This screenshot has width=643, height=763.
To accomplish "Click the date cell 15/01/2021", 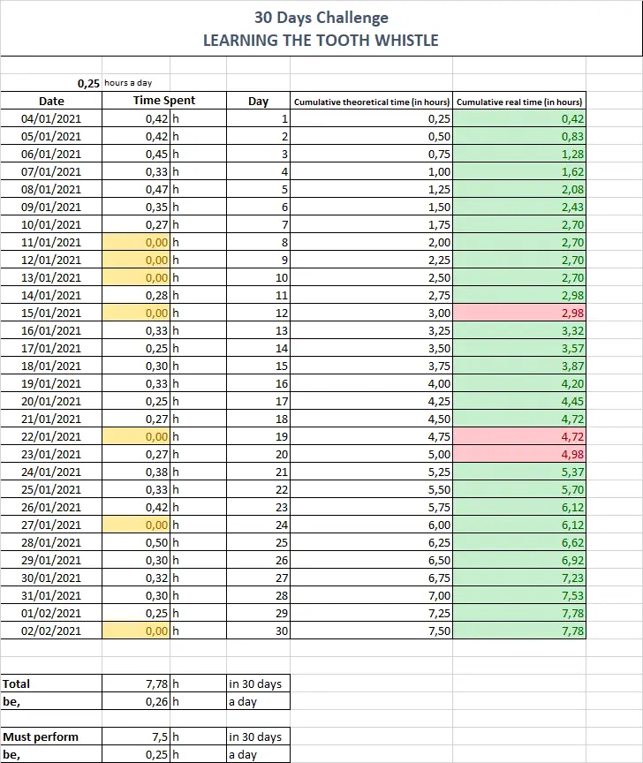I will [x=51, y=313].
